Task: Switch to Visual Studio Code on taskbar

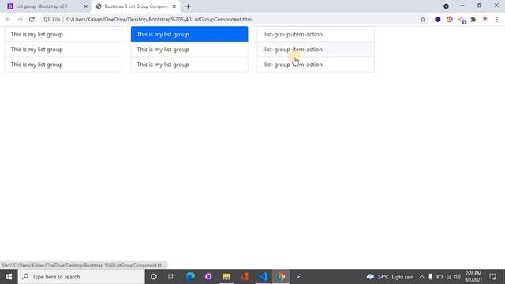Action: [263, 277]
